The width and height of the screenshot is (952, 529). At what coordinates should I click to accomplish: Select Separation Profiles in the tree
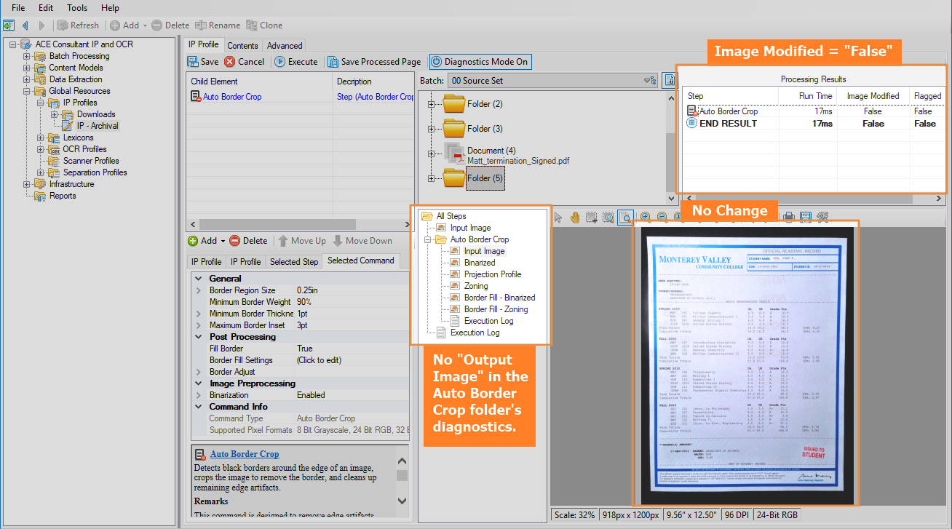95,172
